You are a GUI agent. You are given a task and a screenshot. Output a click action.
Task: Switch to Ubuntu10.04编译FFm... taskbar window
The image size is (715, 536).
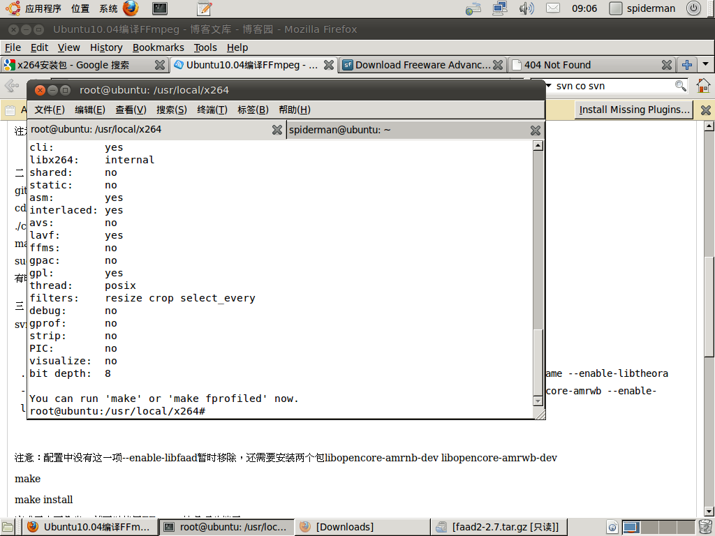pos(90,528)
